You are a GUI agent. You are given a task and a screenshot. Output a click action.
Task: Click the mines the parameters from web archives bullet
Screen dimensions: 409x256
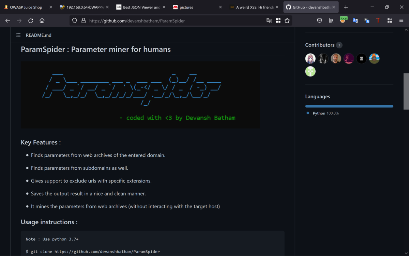pyautogui.click(x=125, y=207)
